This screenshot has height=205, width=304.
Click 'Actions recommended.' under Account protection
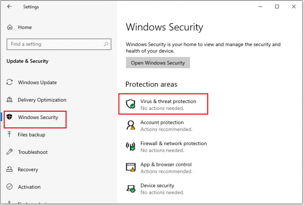(166, 129)
